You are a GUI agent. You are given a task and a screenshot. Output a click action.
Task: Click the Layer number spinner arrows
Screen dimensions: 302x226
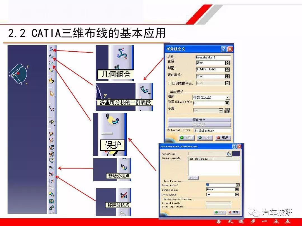coord(238,185)
